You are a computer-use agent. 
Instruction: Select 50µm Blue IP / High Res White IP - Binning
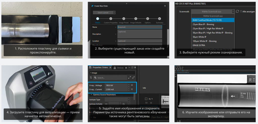pos(213,33)
